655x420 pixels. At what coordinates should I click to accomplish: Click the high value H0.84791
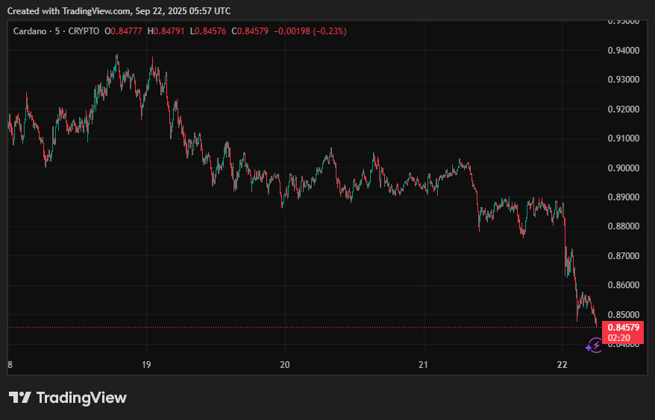(166, 31)
